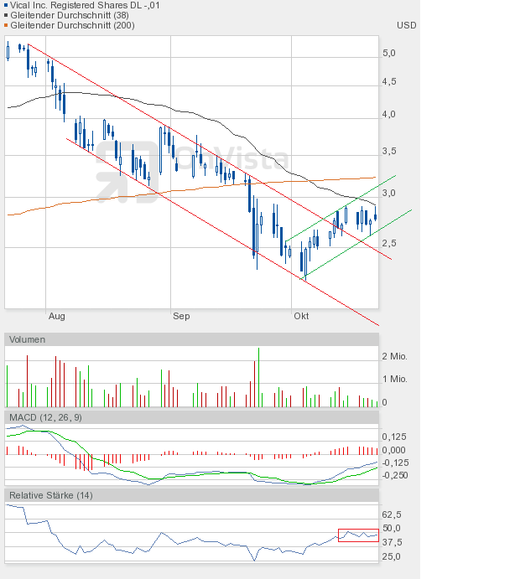Click the 4,0 price axis value

tap(388, 115)
